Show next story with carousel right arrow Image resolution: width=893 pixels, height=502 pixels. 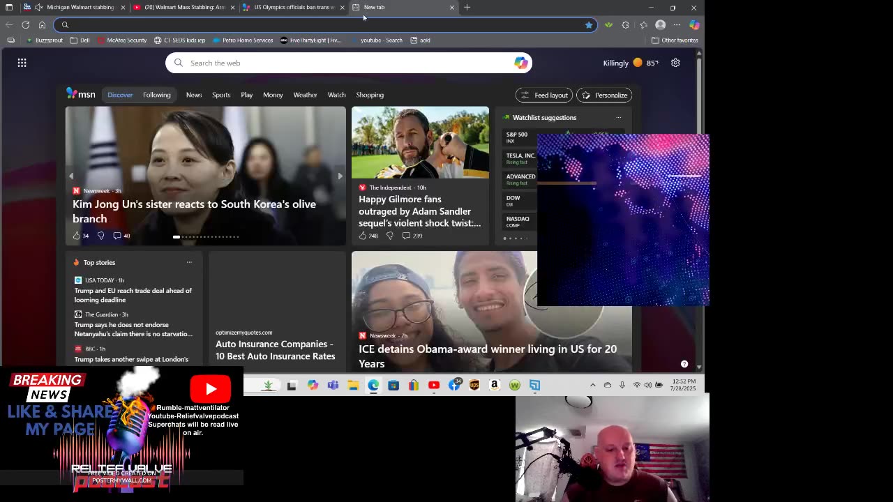(x=340, y=176)
